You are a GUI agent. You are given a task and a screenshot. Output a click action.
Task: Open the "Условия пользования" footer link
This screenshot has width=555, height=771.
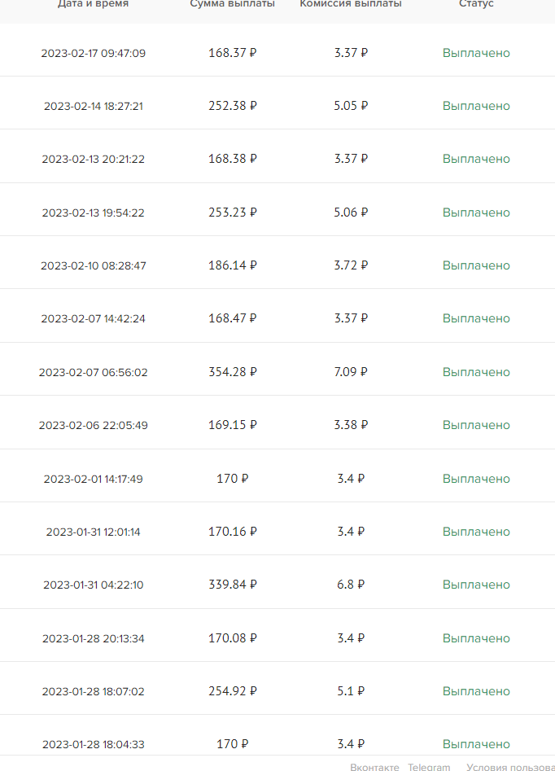(510, 767)
